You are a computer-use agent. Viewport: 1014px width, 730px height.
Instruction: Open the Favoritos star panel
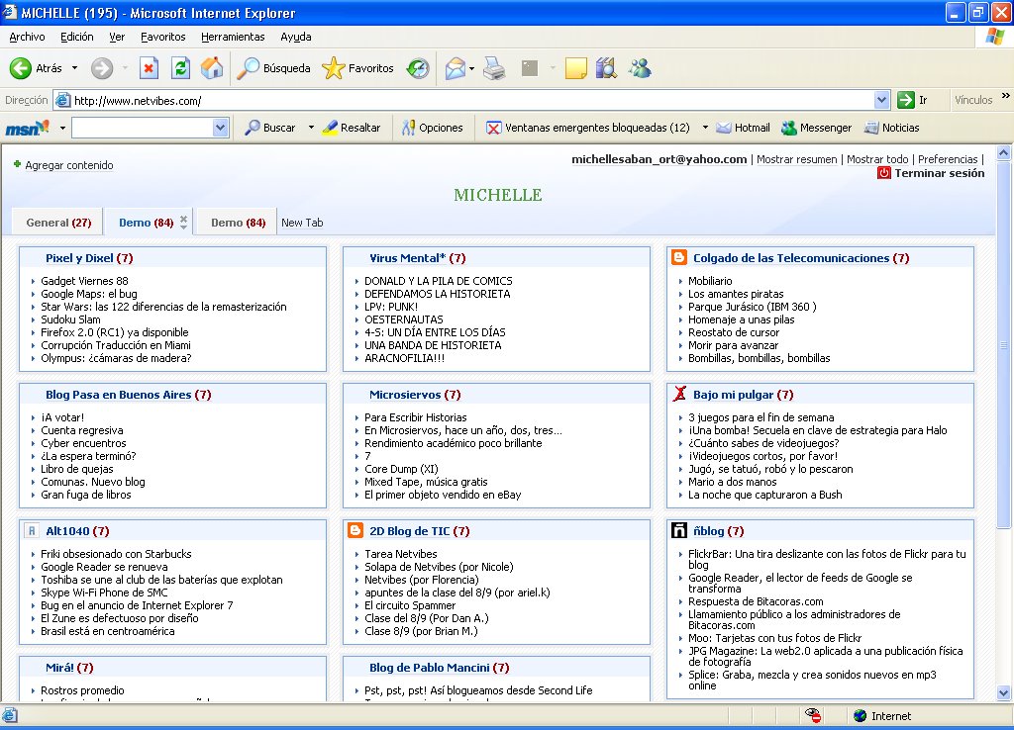[357, 68]
